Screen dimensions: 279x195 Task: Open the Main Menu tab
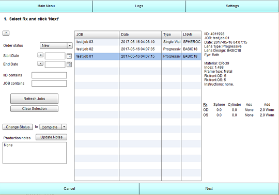(x=46, y=6)
